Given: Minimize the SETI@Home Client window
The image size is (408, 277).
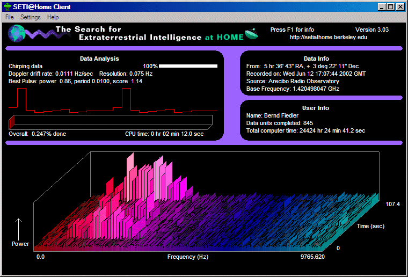Looking at the screenshot, I should 382,7.
